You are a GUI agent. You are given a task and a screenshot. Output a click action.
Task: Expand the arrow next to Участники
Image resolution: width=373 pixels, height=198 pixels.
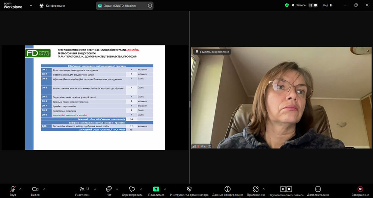(95, 189)
